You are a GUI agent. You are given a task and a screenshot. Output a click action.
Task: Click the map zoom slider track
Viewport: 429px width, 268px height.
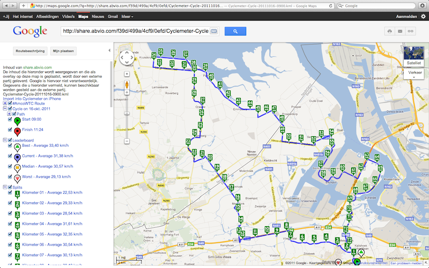point(127,117)
